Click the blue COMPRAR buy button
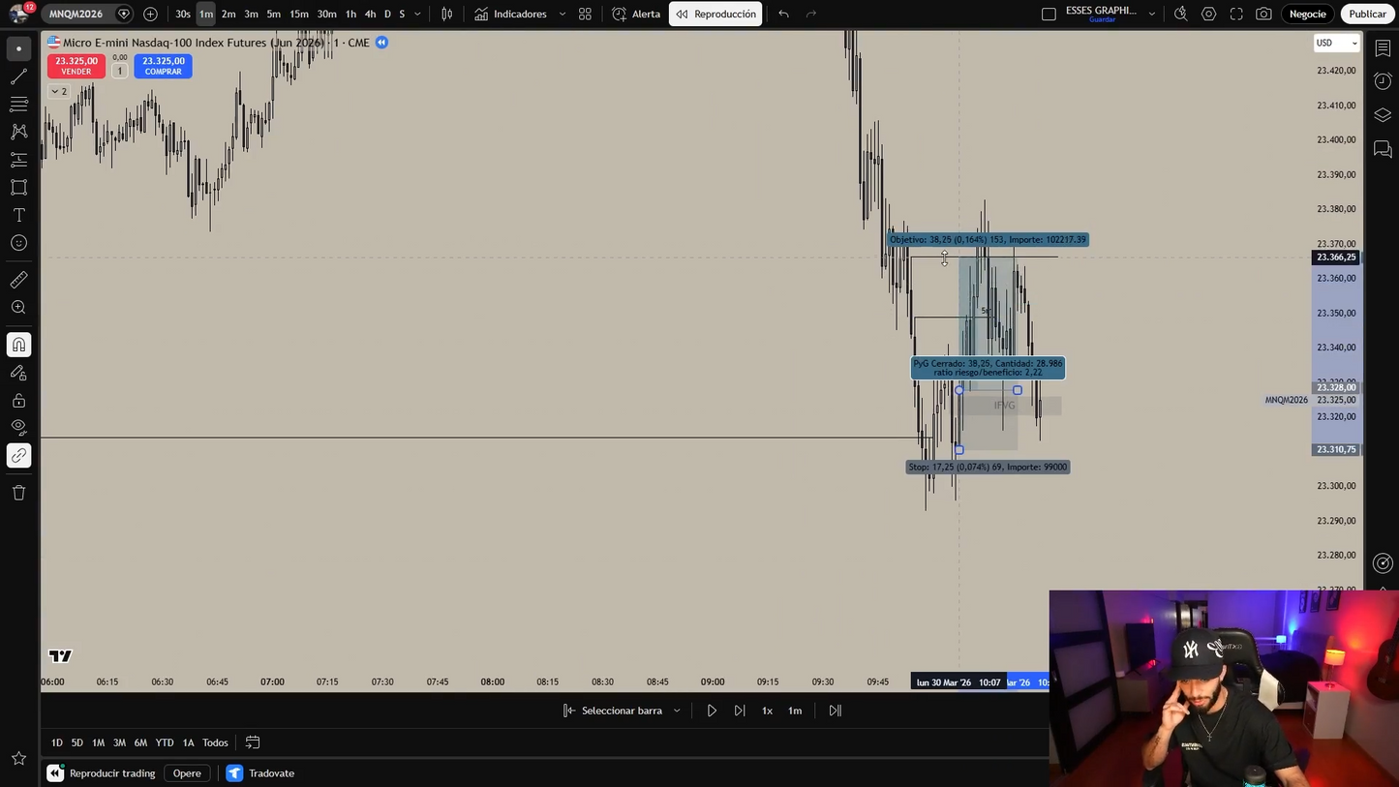 [x=163, y=66]
